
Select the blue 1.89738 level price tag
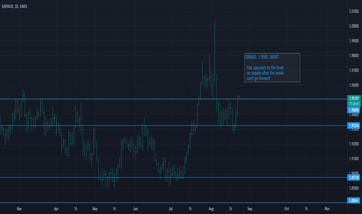point(354,177)
